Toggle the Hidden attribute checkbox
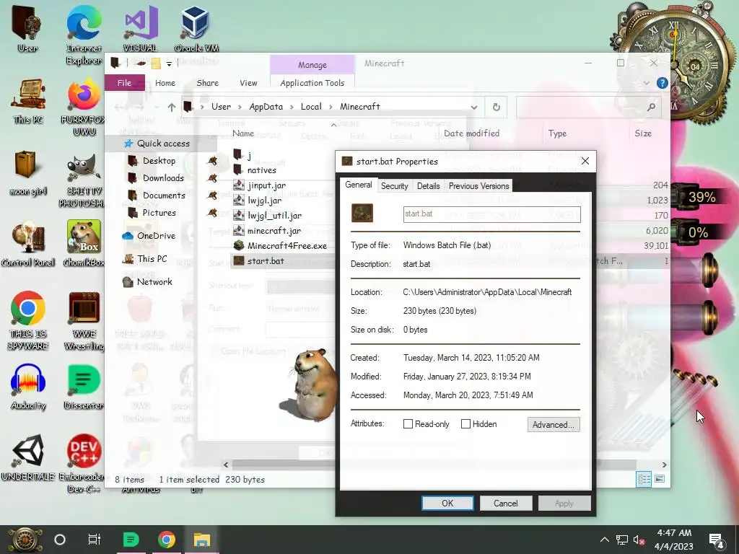739x554 pixels. (465, 424)
